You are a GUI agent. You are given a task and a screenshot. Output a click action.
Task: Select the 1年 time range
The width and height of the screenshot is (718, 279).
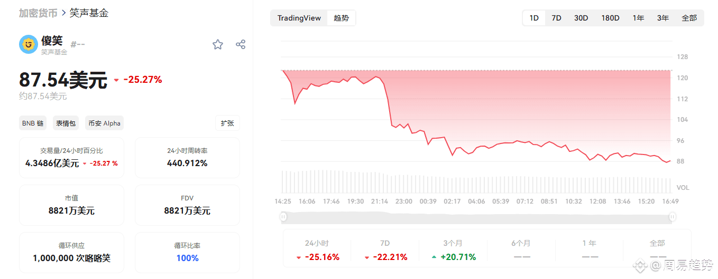pos(638,18)
